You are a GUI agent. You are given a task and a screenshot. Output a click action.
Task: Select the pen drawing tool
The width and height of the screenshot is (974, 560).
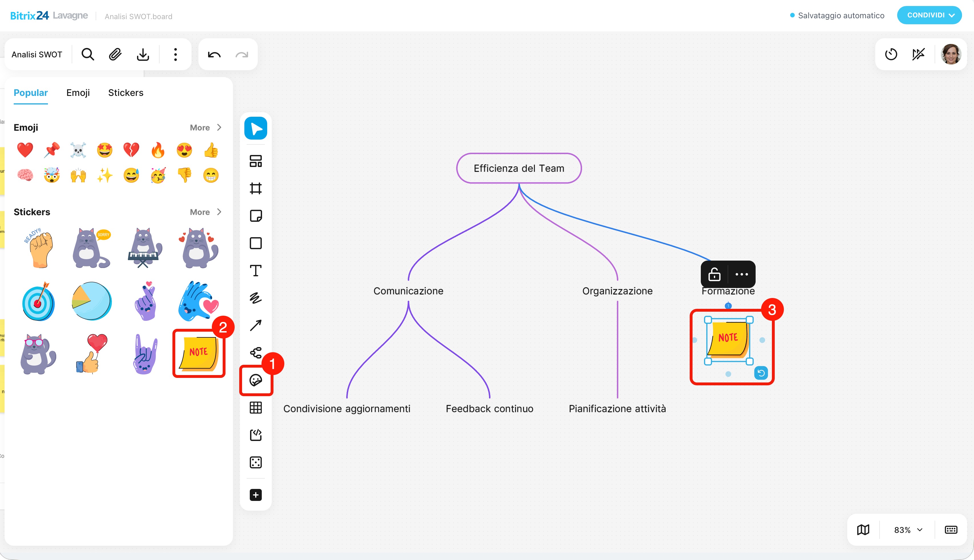(x=255, y=298)
